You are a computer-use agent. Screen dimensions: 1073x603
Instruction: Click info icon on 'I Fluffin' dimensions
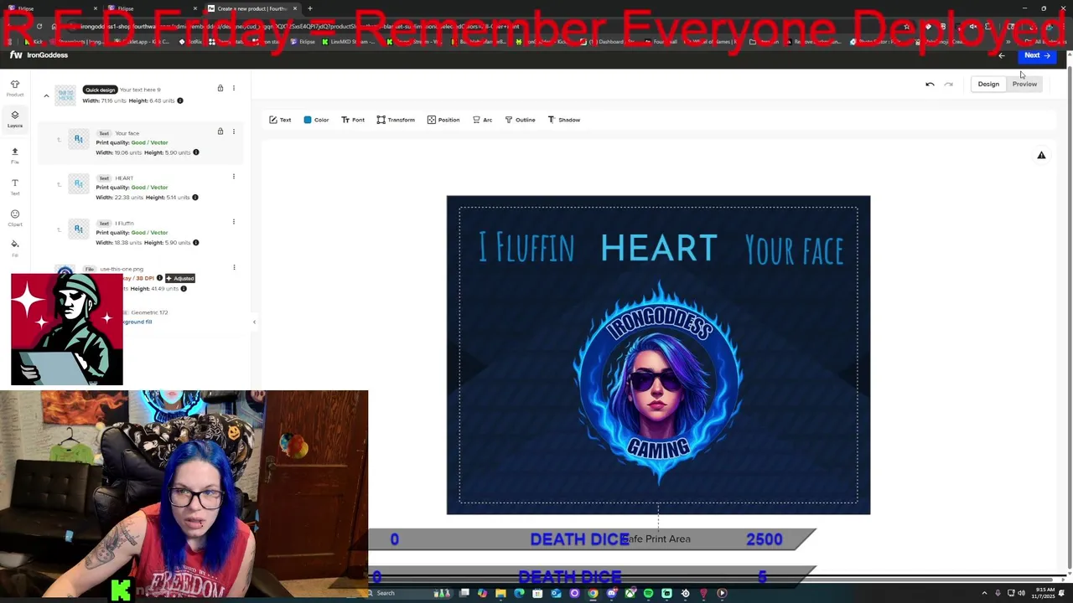tap(196, 243)
